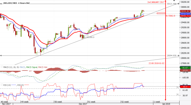Viewport: 191px width, 105px height.
Task: Click the 29838.967 dark red price tag
Action: 185,11
